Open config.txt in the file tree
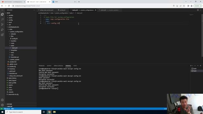Screen dimensions: 203x114 pyautogui.click(x=14, y=39)
